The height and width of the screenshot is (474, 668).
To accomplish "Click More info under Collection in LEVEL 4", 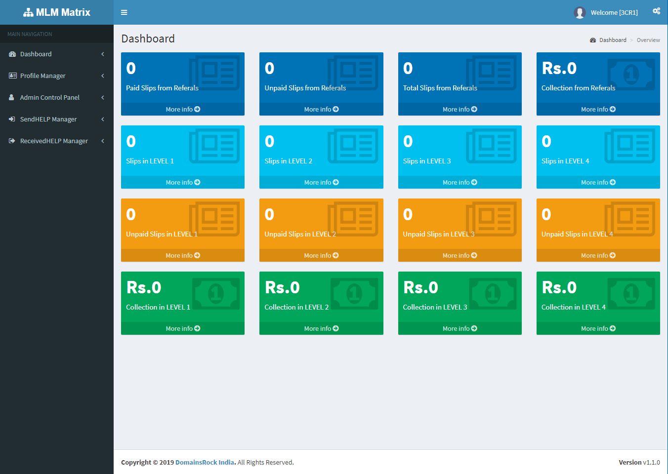I will pyautogui.click(x=598, y=328).
